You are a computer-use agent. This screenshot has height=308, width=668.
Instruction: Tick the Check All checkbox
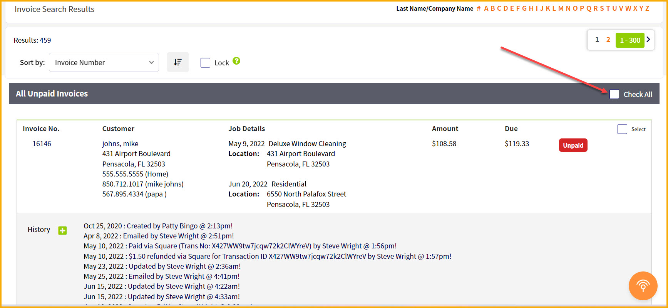614,94
